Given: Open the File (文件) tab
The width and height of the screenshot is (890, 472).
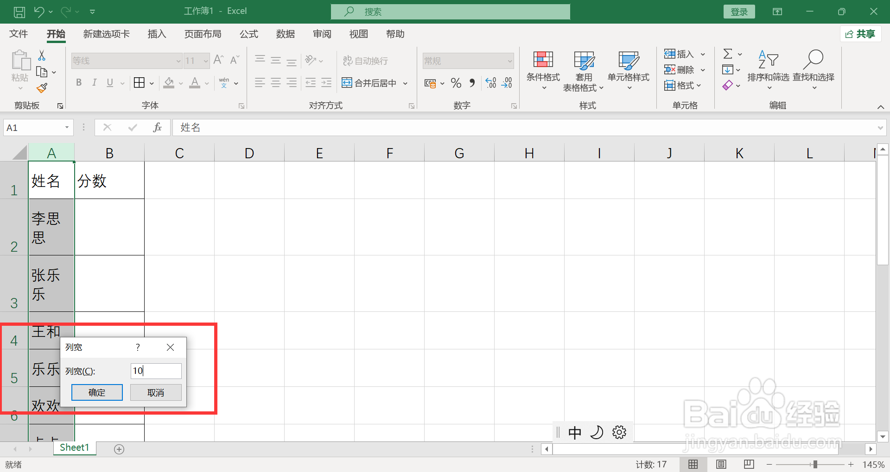Looking at the screenshot, I should pyautogui.click(x=19, y=34).
